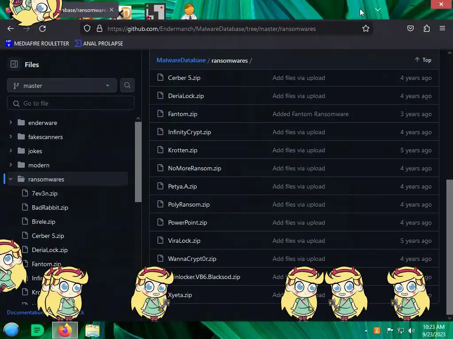This screenshot has height=339, width=453.
Task: Open Krotten.zip in the file list
Action: point(183,150)
